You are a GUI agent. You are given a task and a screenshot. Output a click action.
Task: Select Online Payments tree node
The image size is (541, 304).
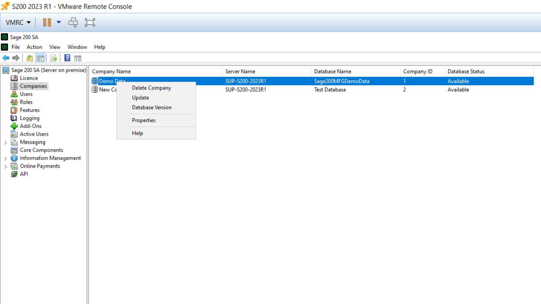[40, 166]
